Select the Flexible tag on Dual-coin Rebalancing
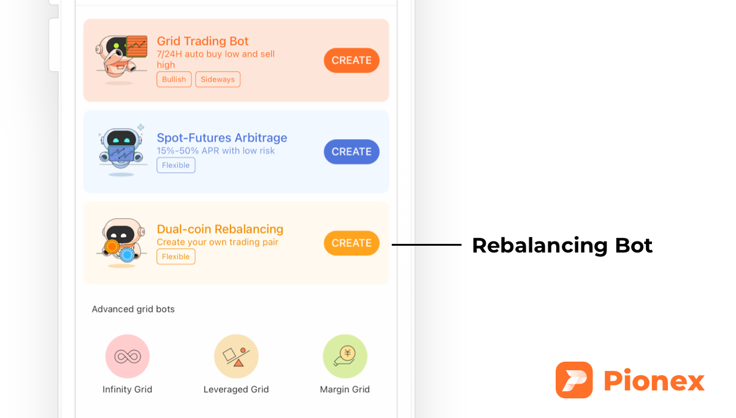This screenshot has width=736, height=418. [175, 256]
